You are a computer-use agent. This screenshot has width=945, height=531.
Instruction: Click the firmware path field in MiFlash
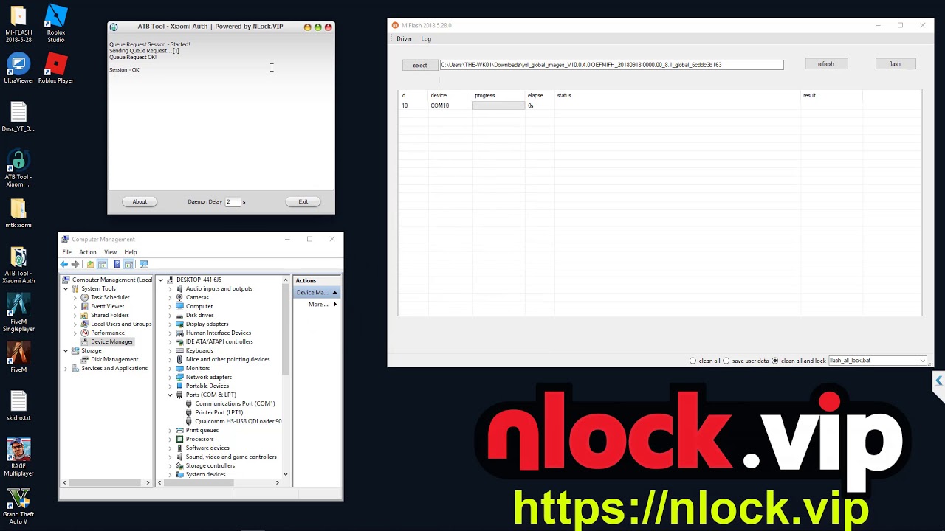pyautogui.click(x=611, y=65)
